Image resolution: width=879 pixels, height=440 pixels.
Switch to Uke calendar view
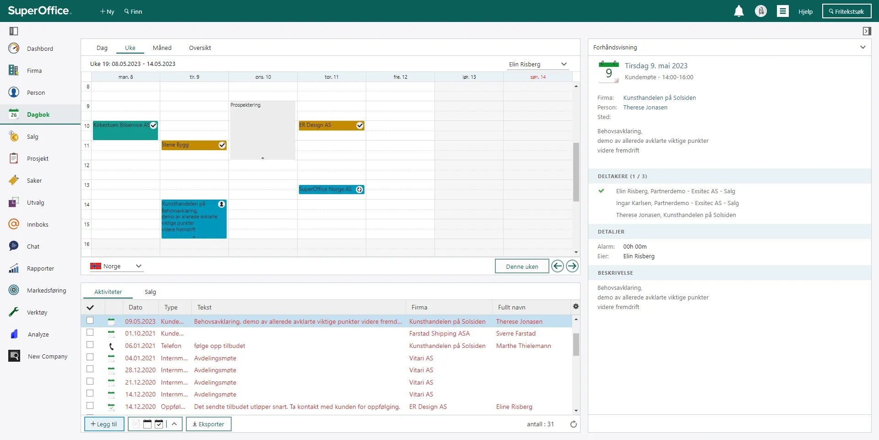(x=130, y=48)
